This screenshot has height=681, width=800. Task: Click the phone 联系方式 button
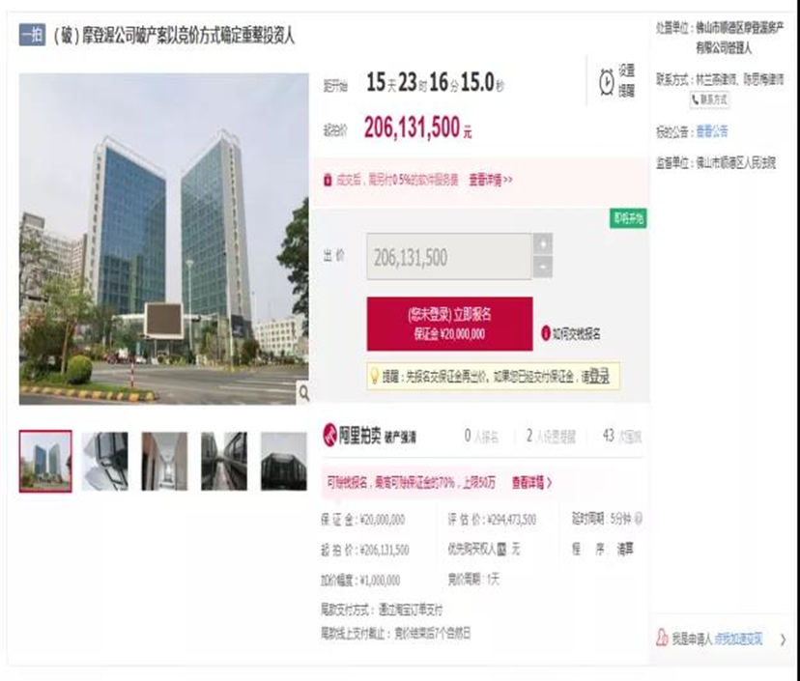coord(709,99)
